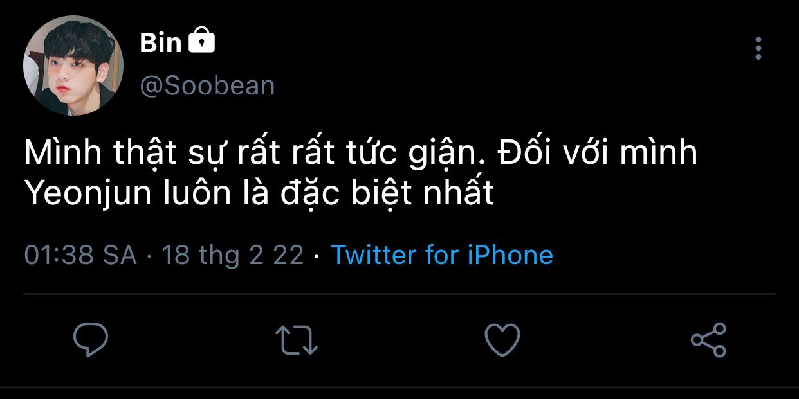Viewport: 799px width, 399px height.
Task: Click the padlock icon beside Bin
Action: coord(202,41)
